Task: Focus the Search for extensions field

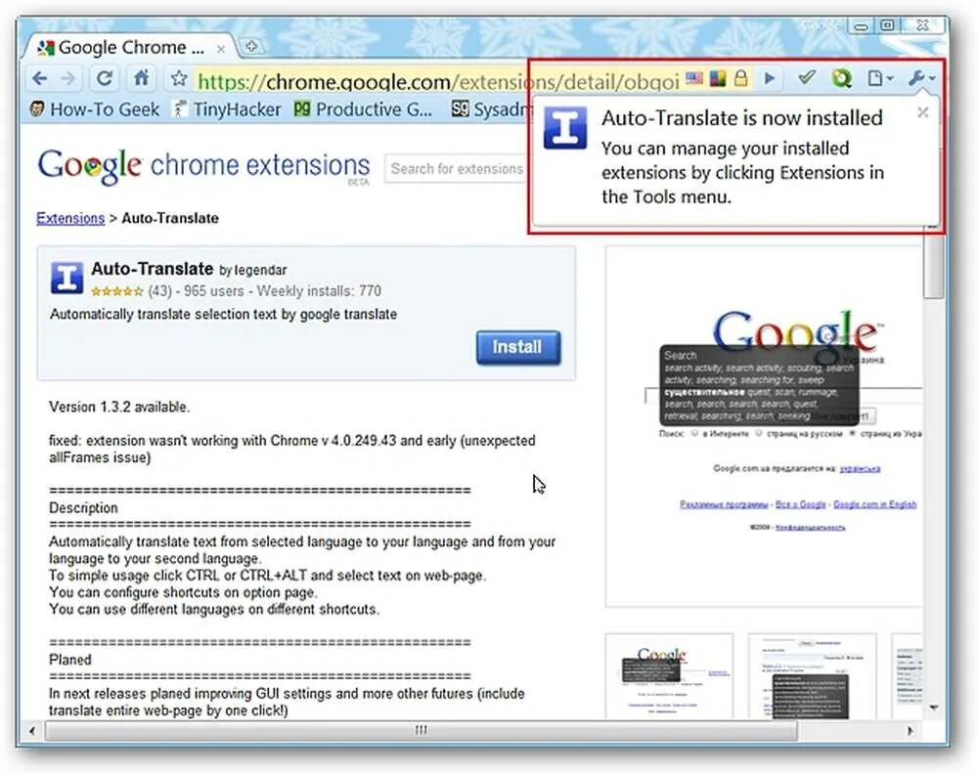Action: coord(457,168)
